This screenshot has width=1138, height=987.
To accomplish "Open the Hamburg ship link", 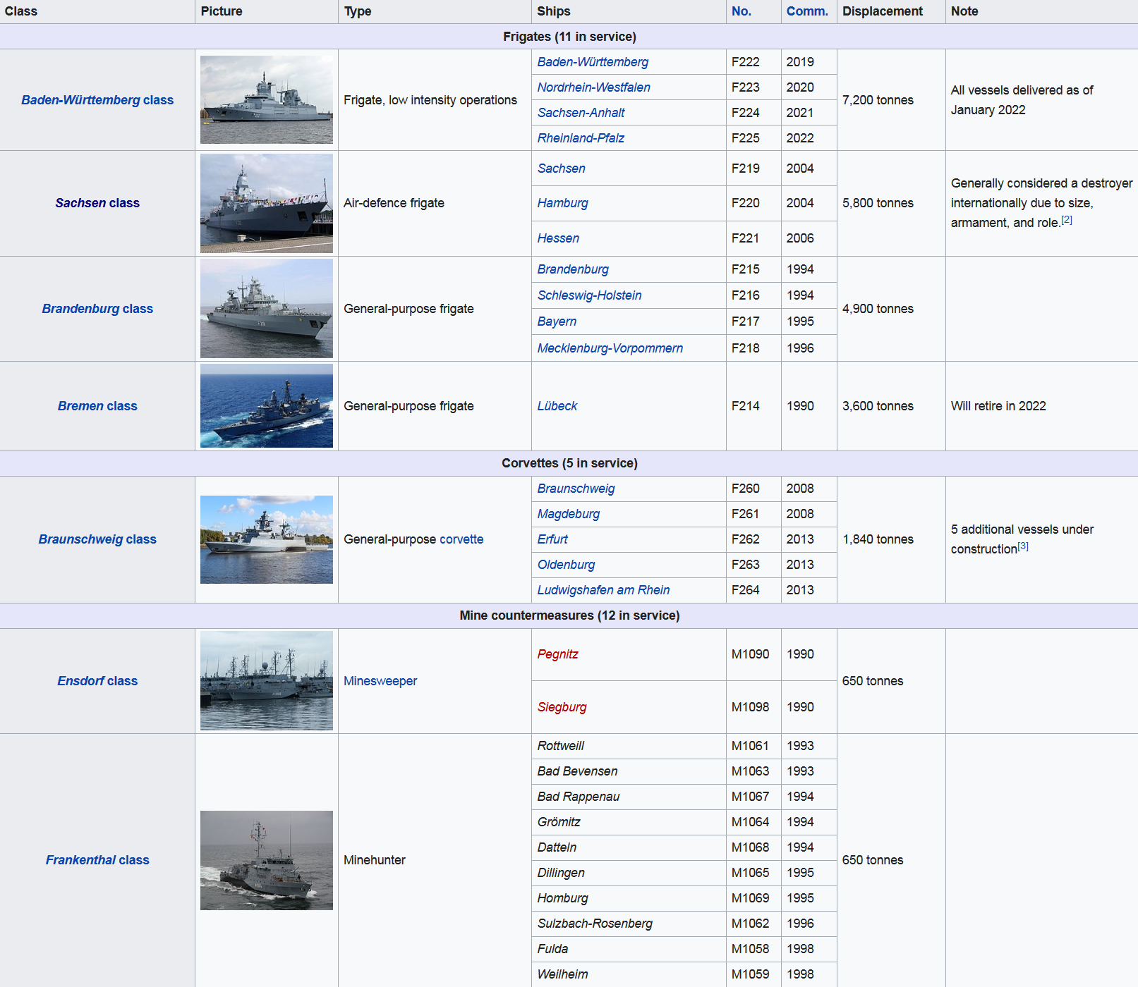I will [x=563, y=203].
